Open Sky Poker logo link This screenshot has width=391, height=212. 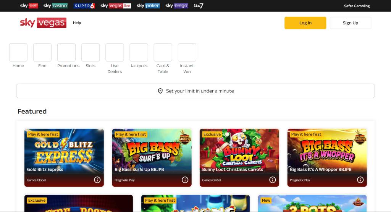click(148, 6)
